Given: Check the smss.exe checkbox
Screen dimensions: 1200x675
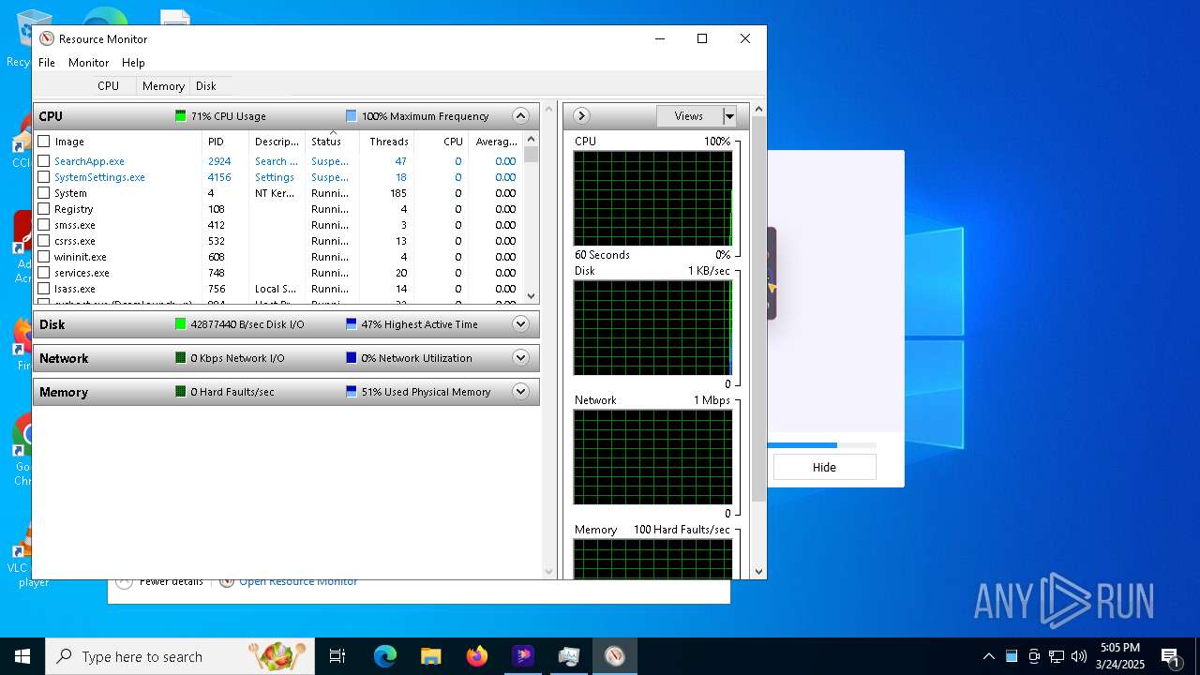Looking at the screenshot, I should (x=44, y=225).
